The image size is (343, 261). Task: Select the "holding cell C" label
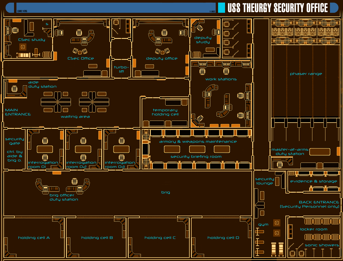pos(160,238)
